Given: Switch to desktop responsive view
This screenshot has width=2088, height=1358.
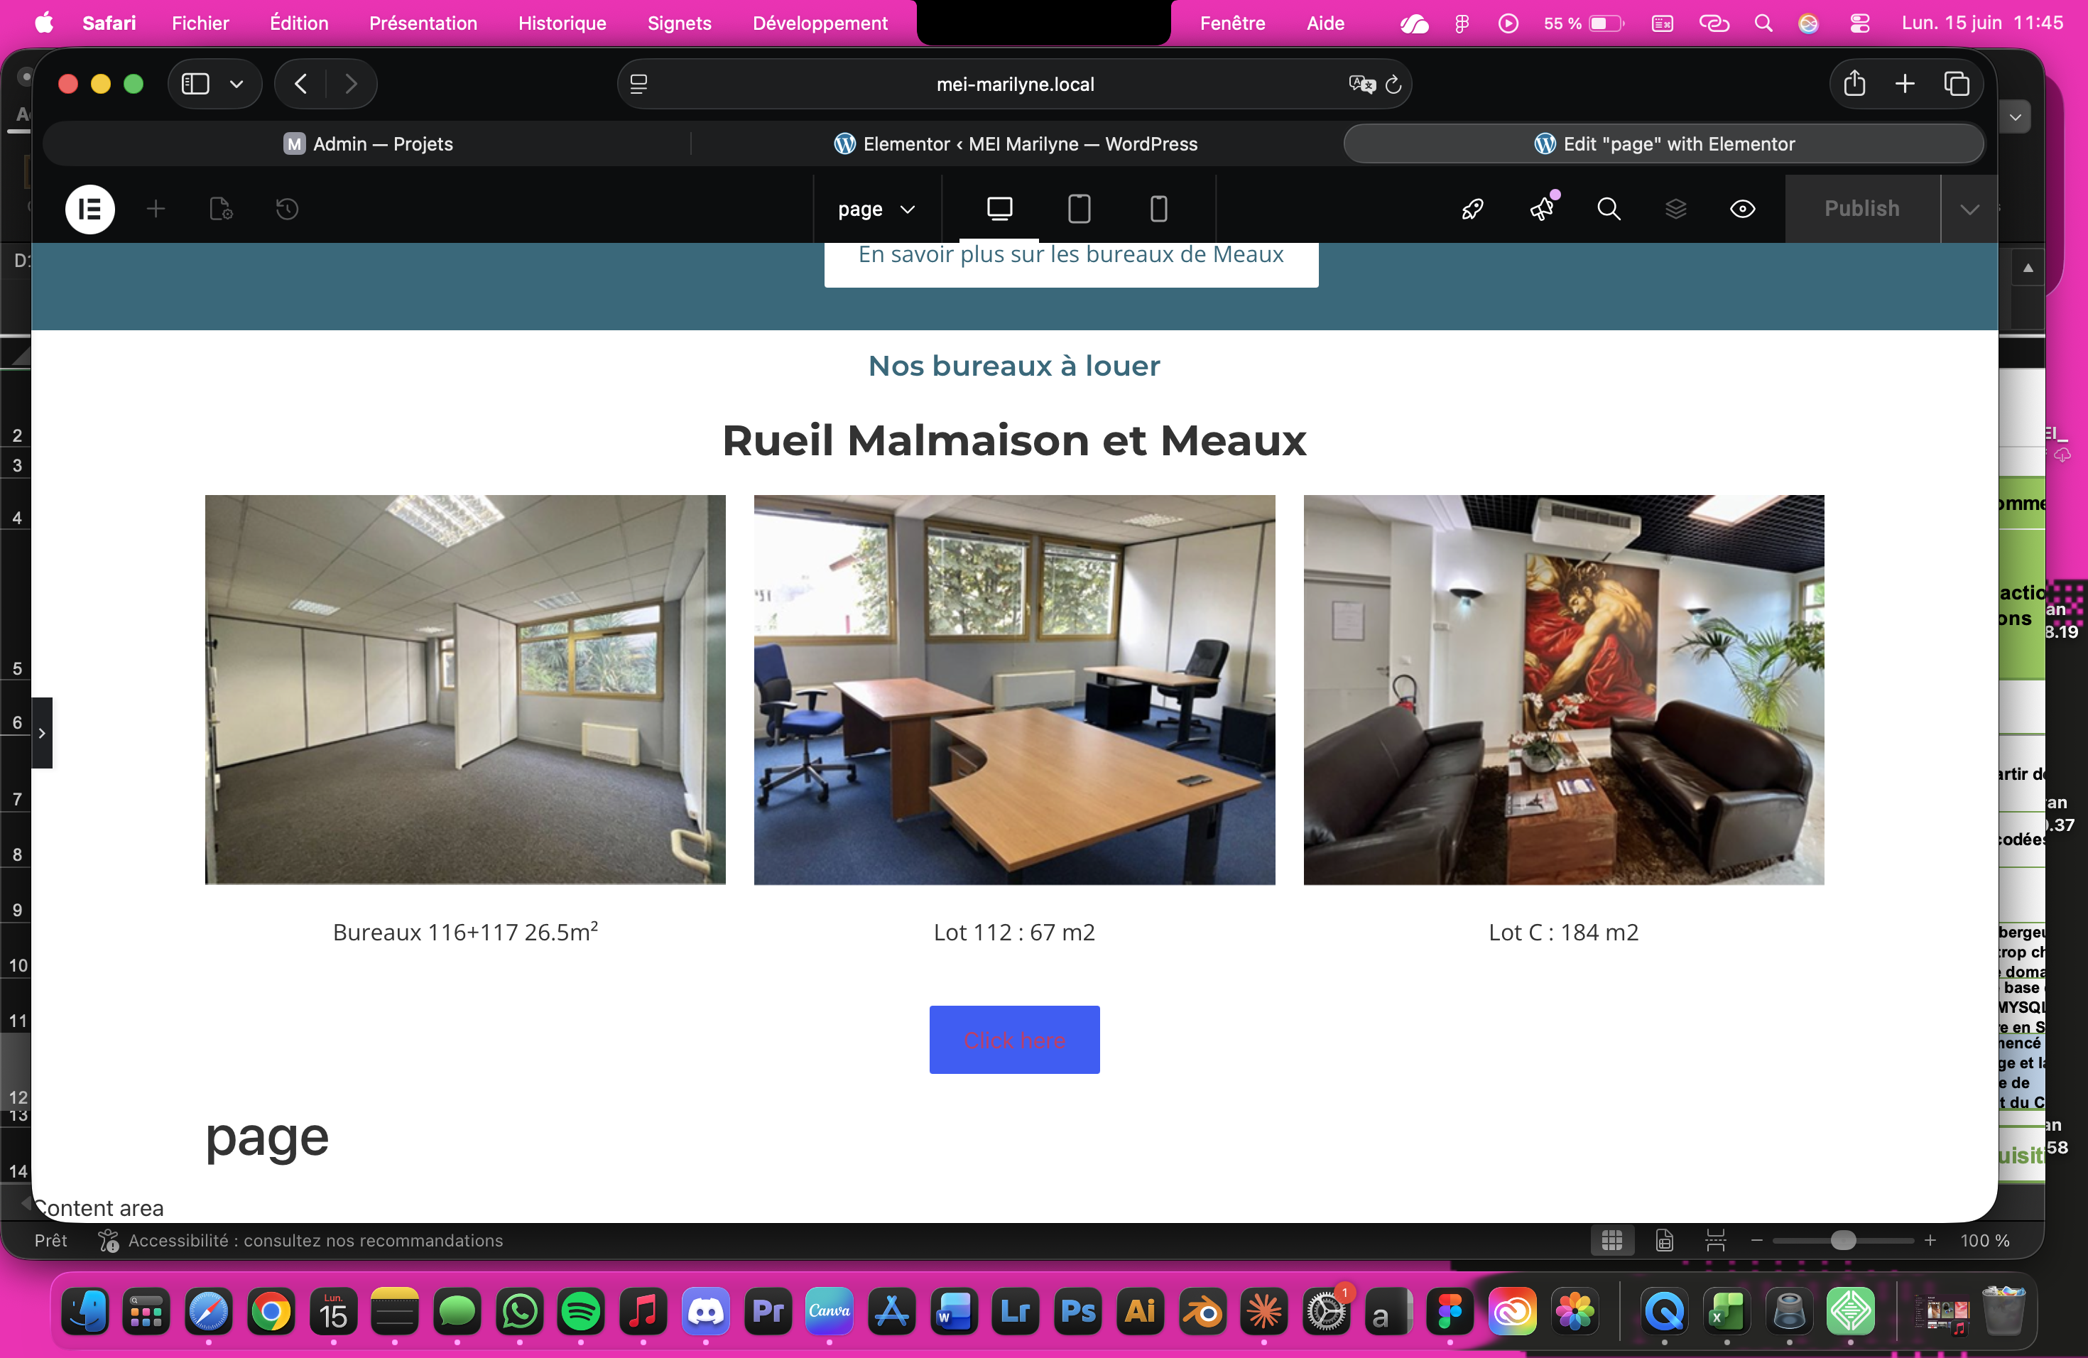Looking at the screenshot, I should point(999,209).
